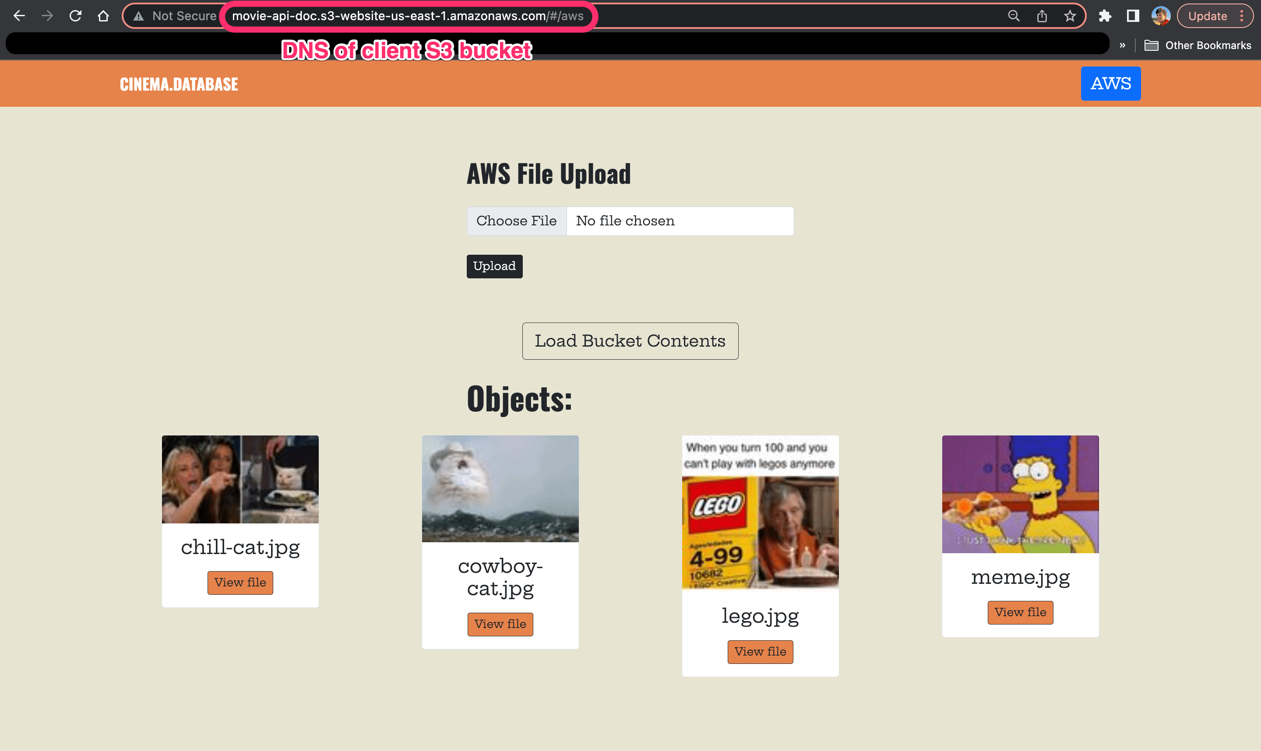The width and height of the screenshot is (1261, 751).
Task: Click the lego.jpg thumbnail image
Action: tap(761, 512)
